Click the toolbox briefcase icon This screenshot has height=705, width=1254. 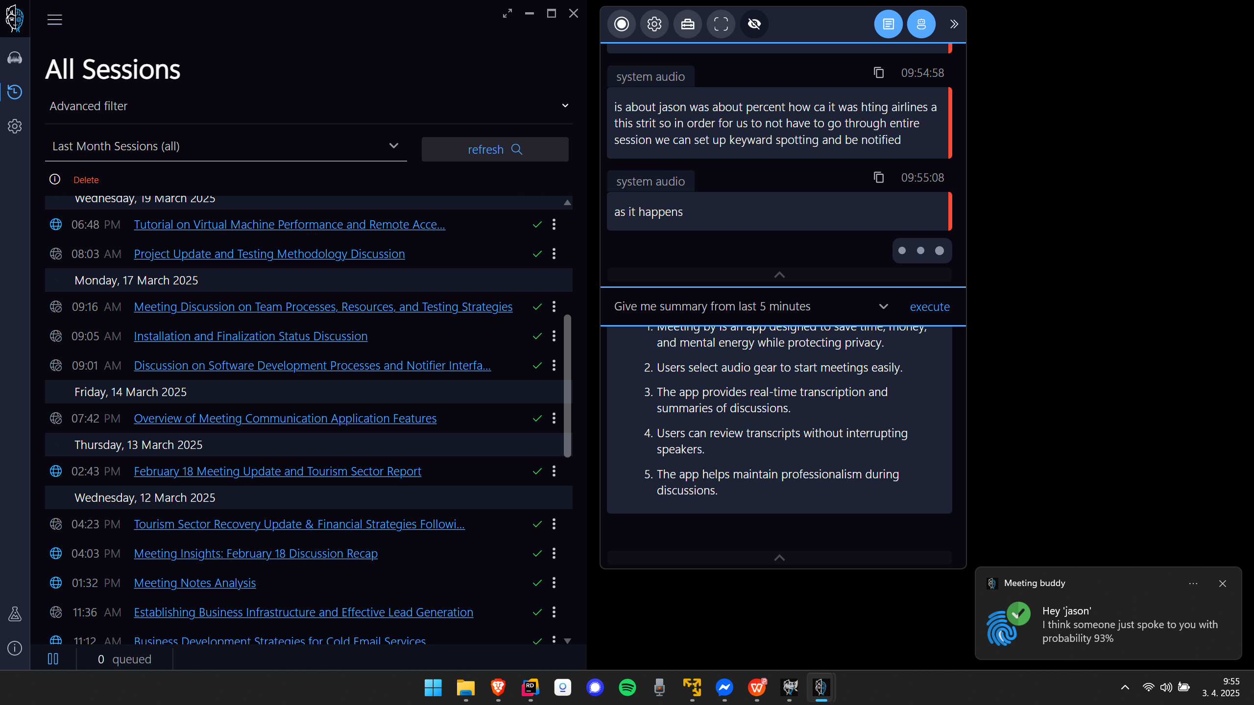tap(688, 24)
